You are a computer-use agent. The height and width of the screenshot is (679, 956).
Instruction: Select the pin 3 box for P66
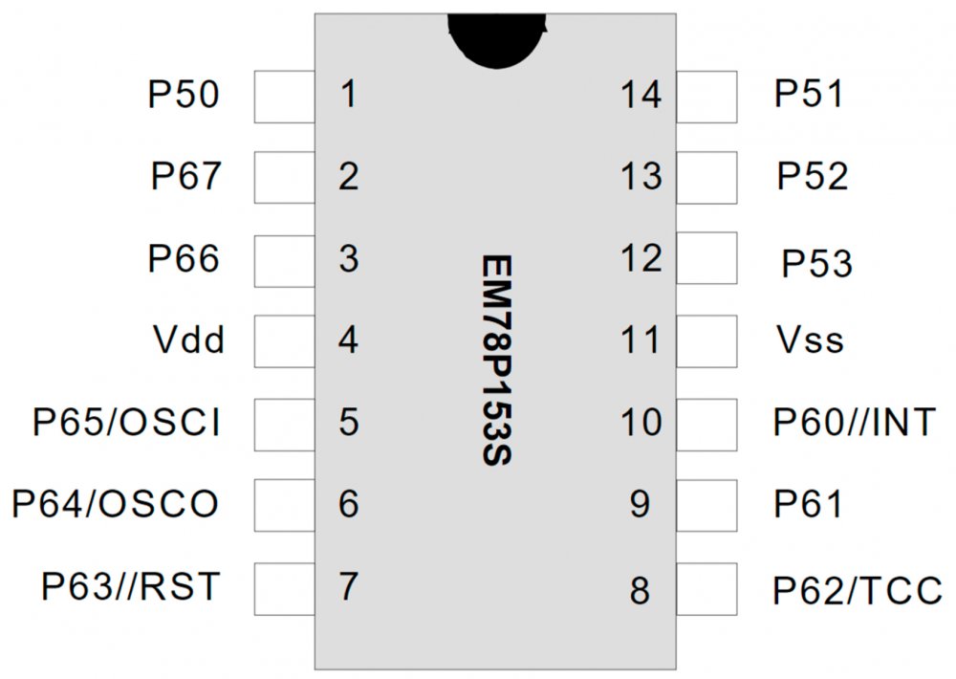click(x=284, y=260)
